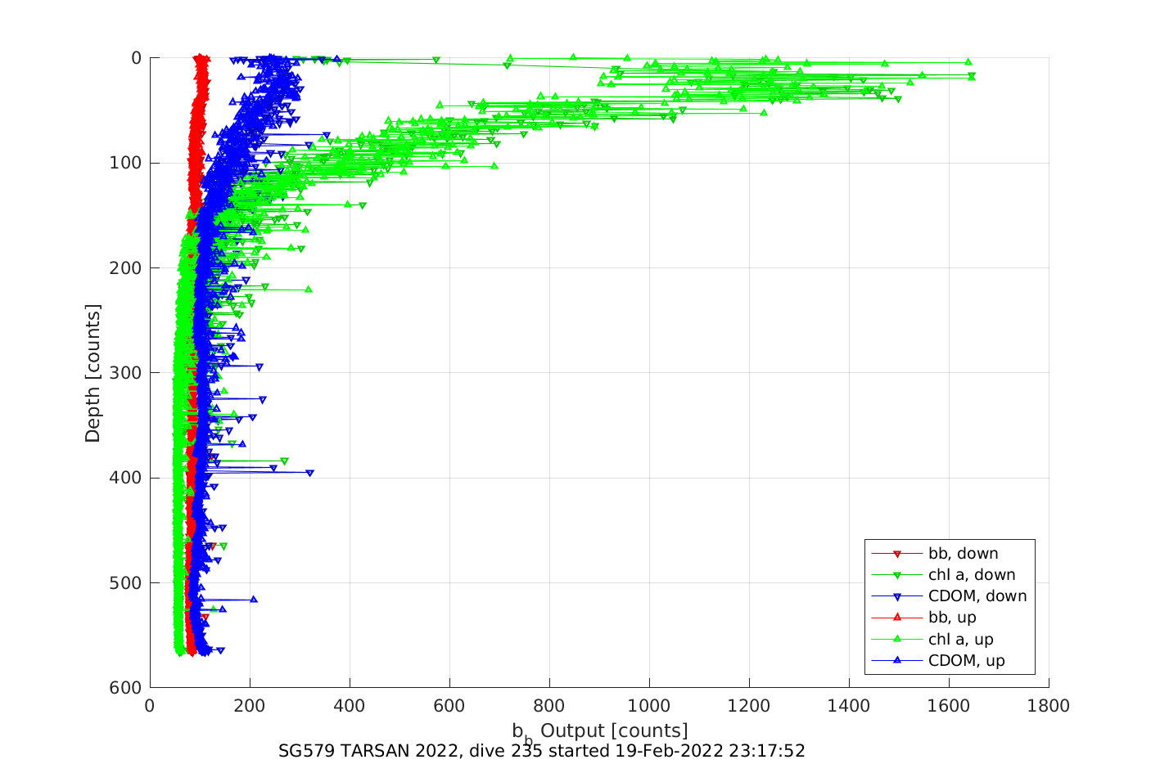Click the blue down-triangle marker in legend
The height and width of the screenshot is (773, 1160).
click(896, 597)
